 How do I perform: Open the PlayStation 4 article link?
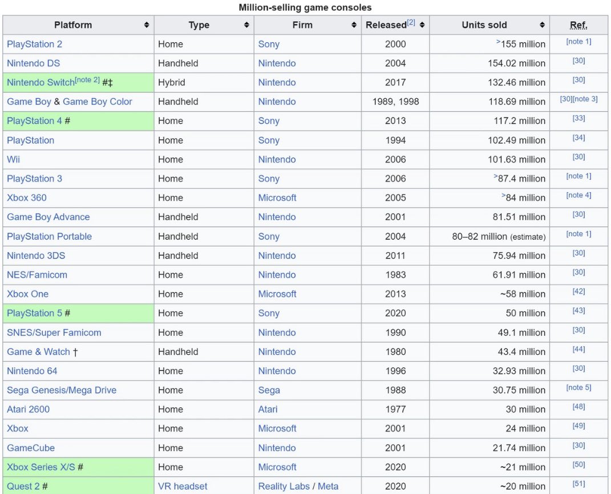click(34, 121)
